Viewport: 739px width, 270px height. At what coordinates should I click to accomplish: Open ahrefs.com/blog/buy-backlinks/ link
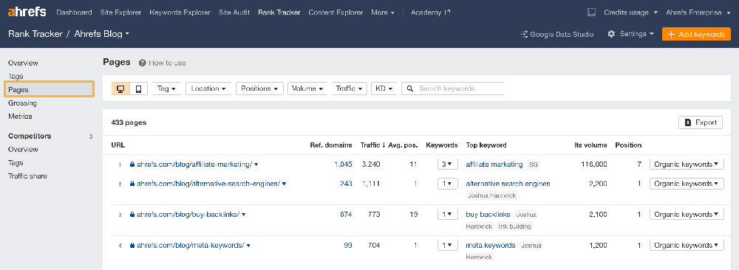pyautogui.click(x=188, y=215)
